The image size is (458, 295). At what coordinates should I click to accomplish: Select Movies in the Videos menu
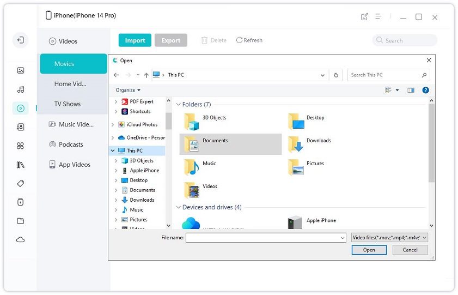[x=74, y=64]
